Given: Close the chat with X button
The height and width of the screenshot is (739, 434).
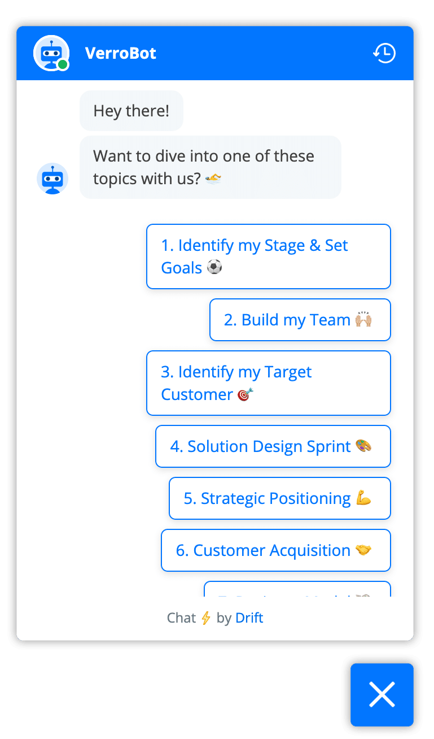Looking at the screenshot, I should [x=382, y=694].
